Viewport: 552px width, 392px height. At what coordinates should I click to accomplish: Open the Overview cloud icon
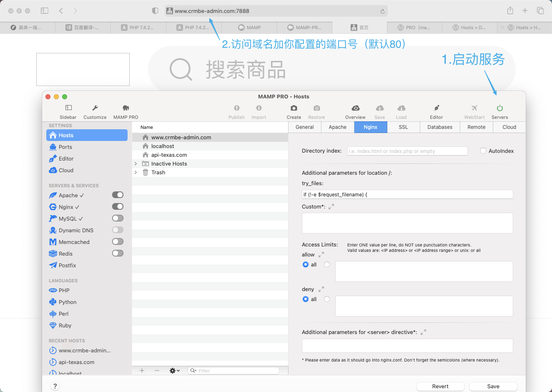[x=356, y=108]
